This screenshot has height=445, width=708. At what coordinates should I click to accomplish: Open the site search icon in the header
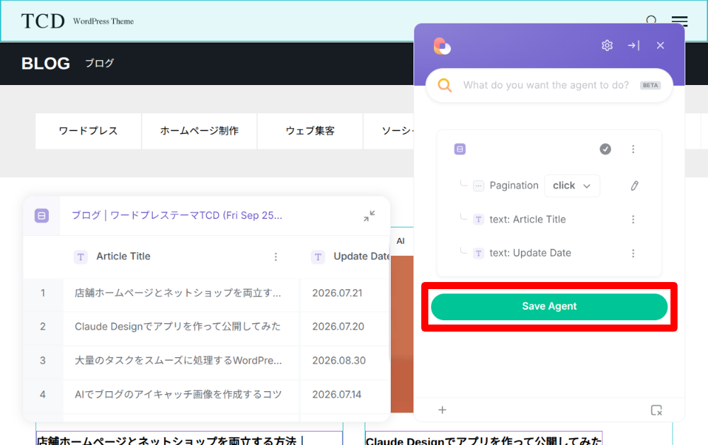[x=651, y=20]
